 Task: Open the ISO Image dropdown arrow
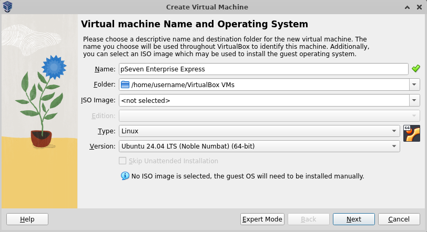(414, 100)
